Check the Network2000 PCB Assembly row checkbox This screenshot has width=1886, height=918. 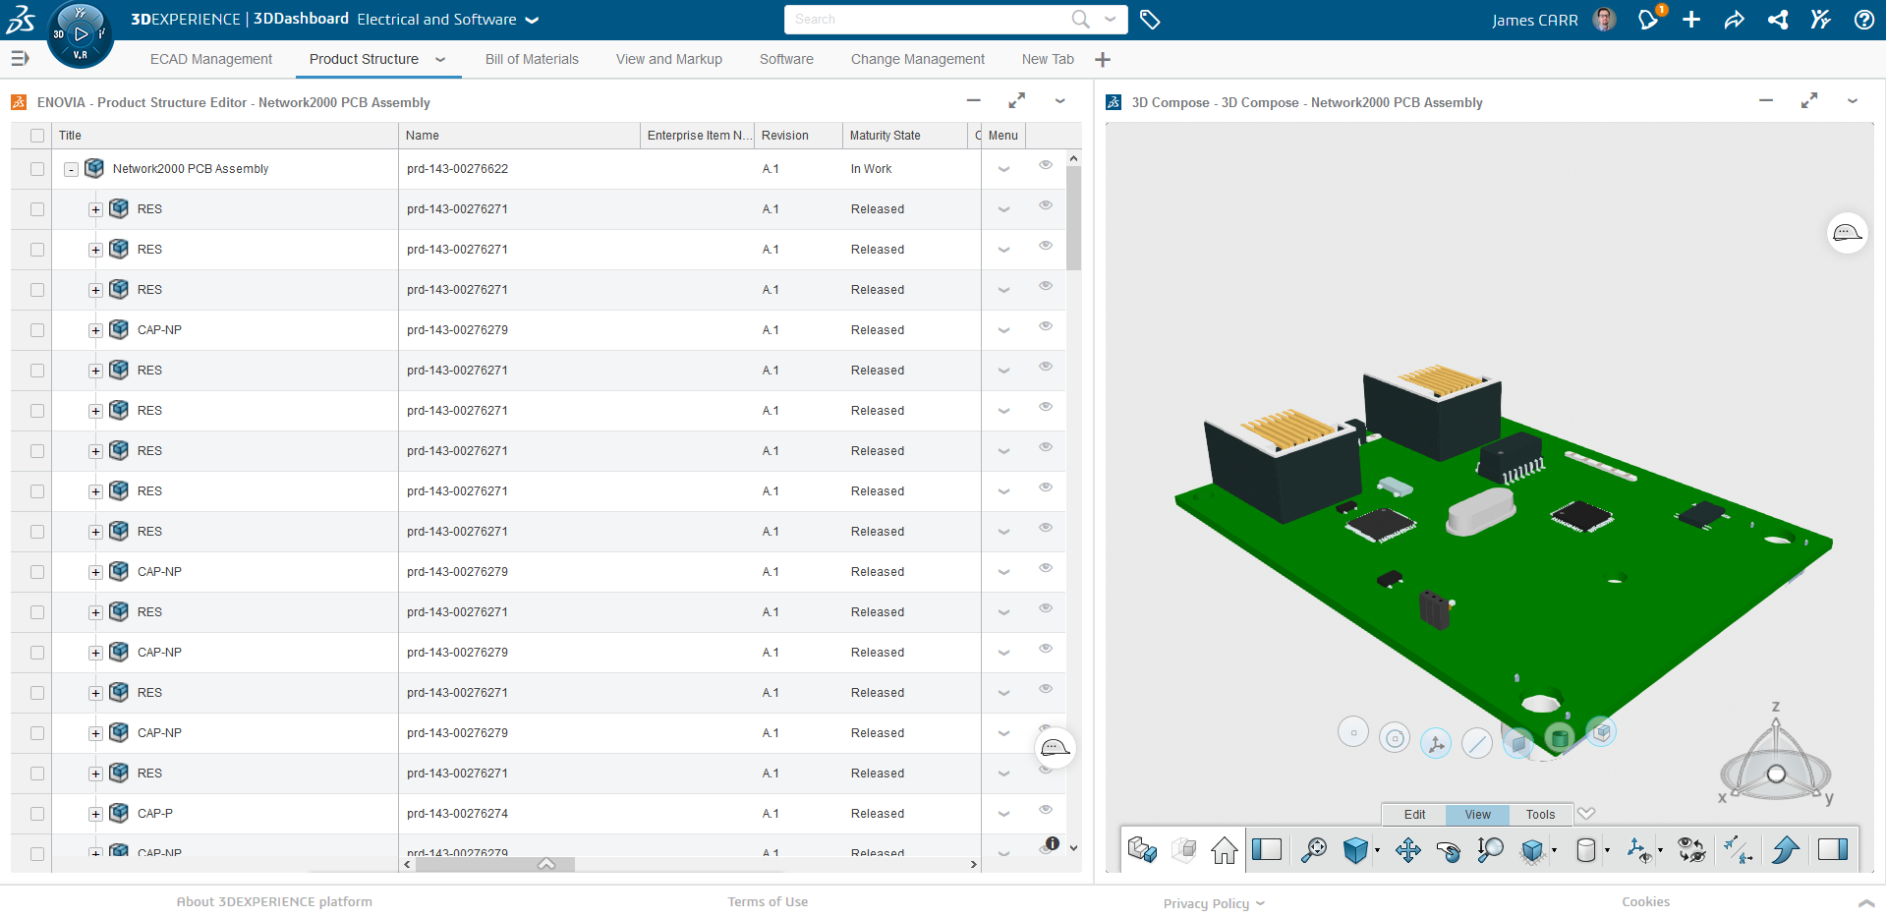pos(37,169)
